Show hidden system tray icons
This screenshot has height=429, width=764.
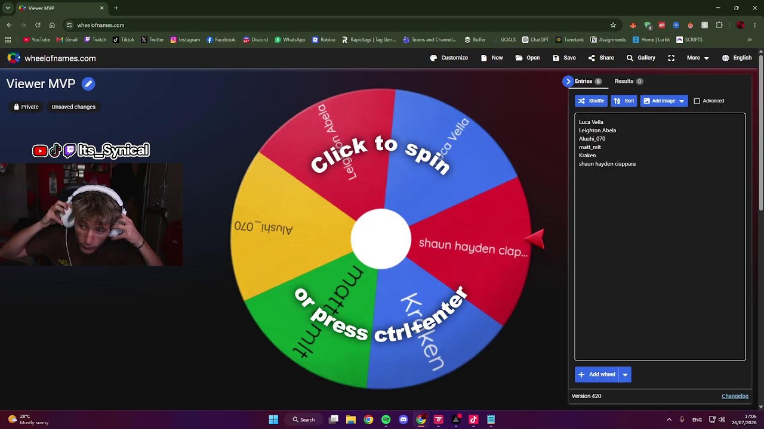[669, 419]
